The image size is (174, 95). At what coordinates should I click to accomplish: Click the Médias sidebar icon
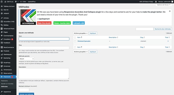[x=2, y=25]
